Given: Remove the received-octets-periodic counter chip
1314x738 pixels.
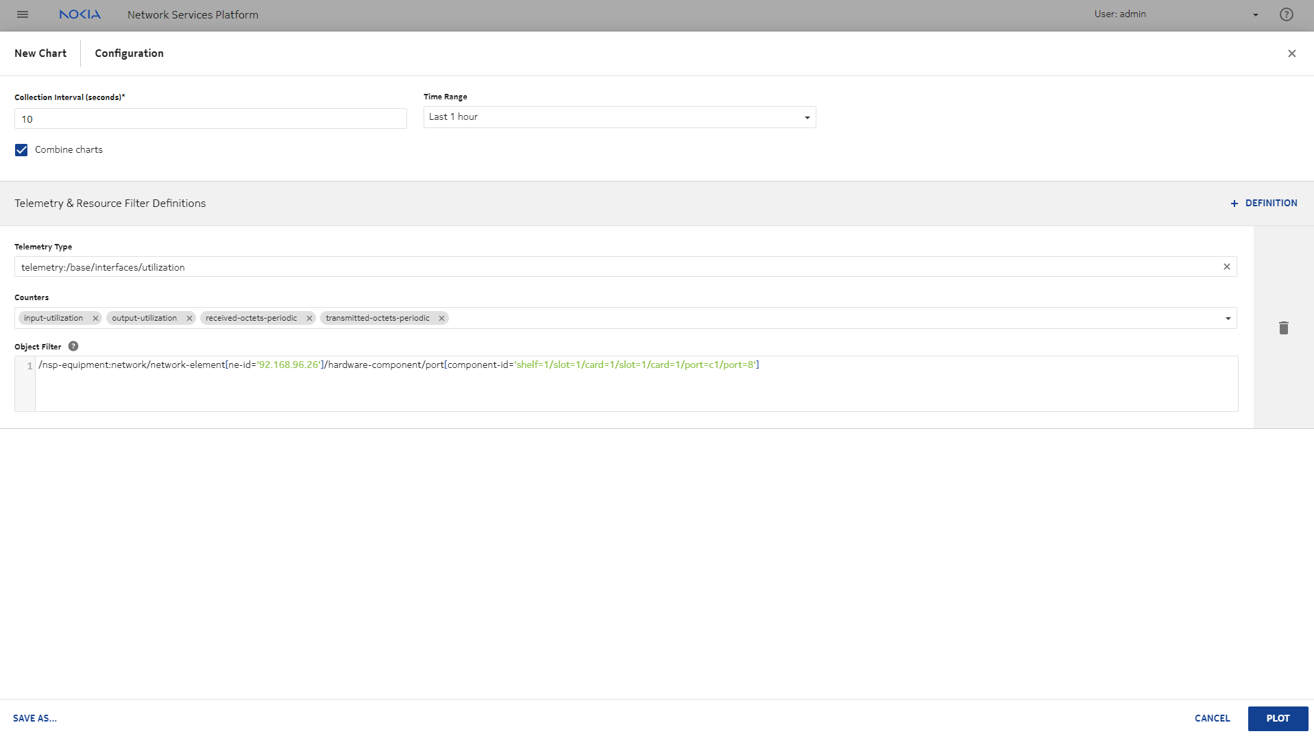Looking at the screenshot, I should click(309, 318).
